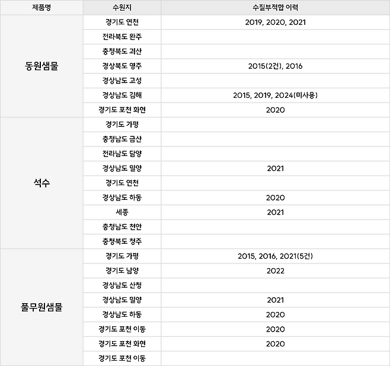Image resolution: width=390 pixels, height=366 pixels.
Task: Click the 수질부적합 이력 header cell
Action: point(275,7)
